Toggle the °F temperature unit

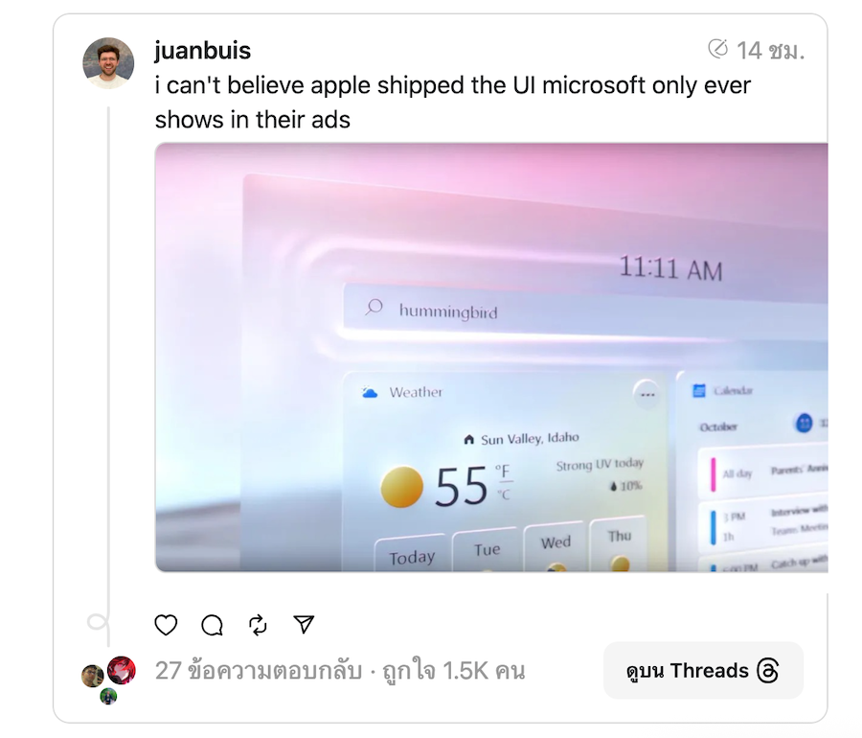(x=503, y=472)
